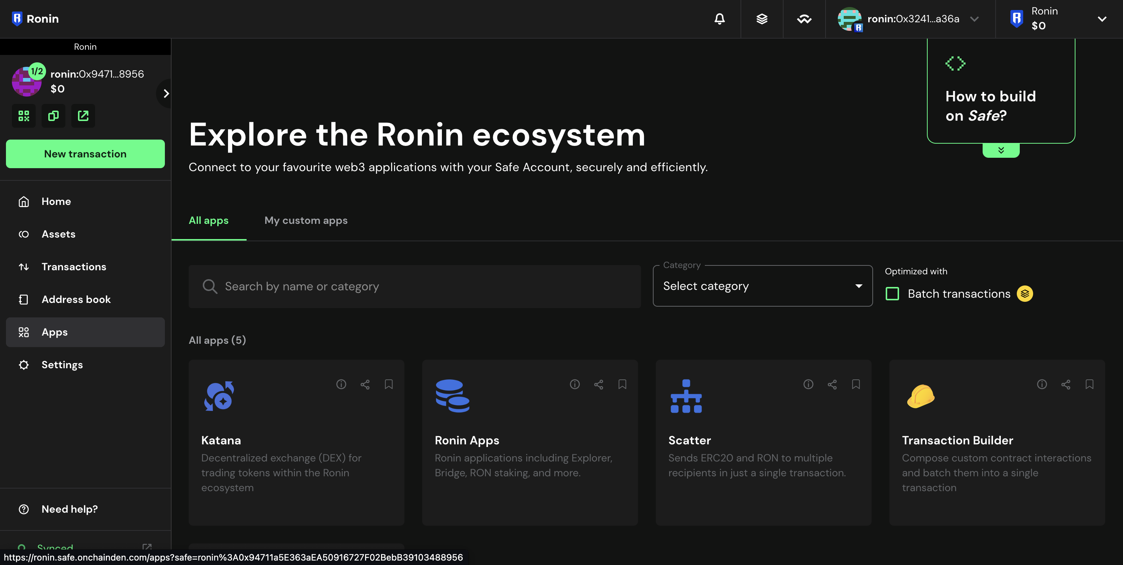Select Apps in the sidebar

click(85, 332)
